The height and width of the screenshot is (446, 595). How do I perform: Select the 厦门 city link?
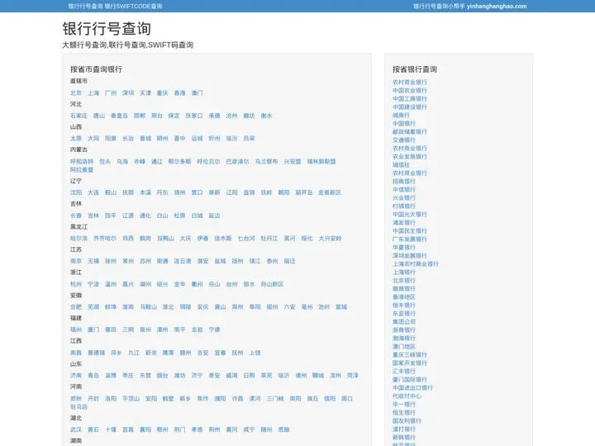point(93,330)
